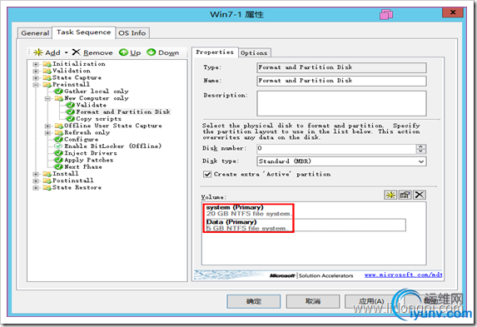Click Remove in the toolbar
This screenshot has height=327, width=477.
(x=92, y=52)
